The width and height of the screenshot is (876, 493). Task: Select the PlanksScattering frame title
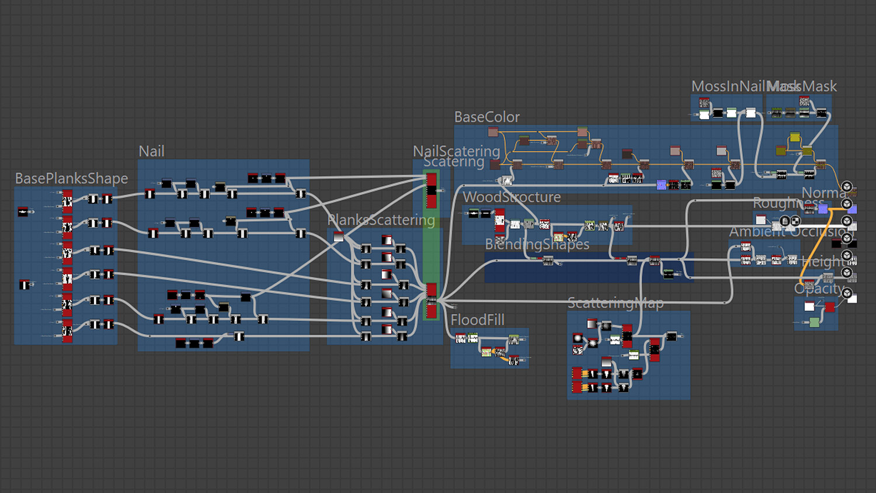point(381,220)
